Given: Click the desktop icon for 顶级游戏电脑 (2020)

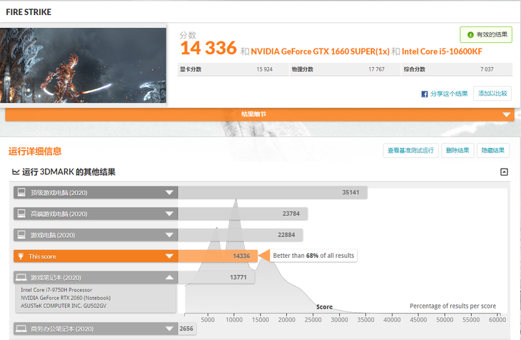Looking at the screenshot, I should point(21,192).
